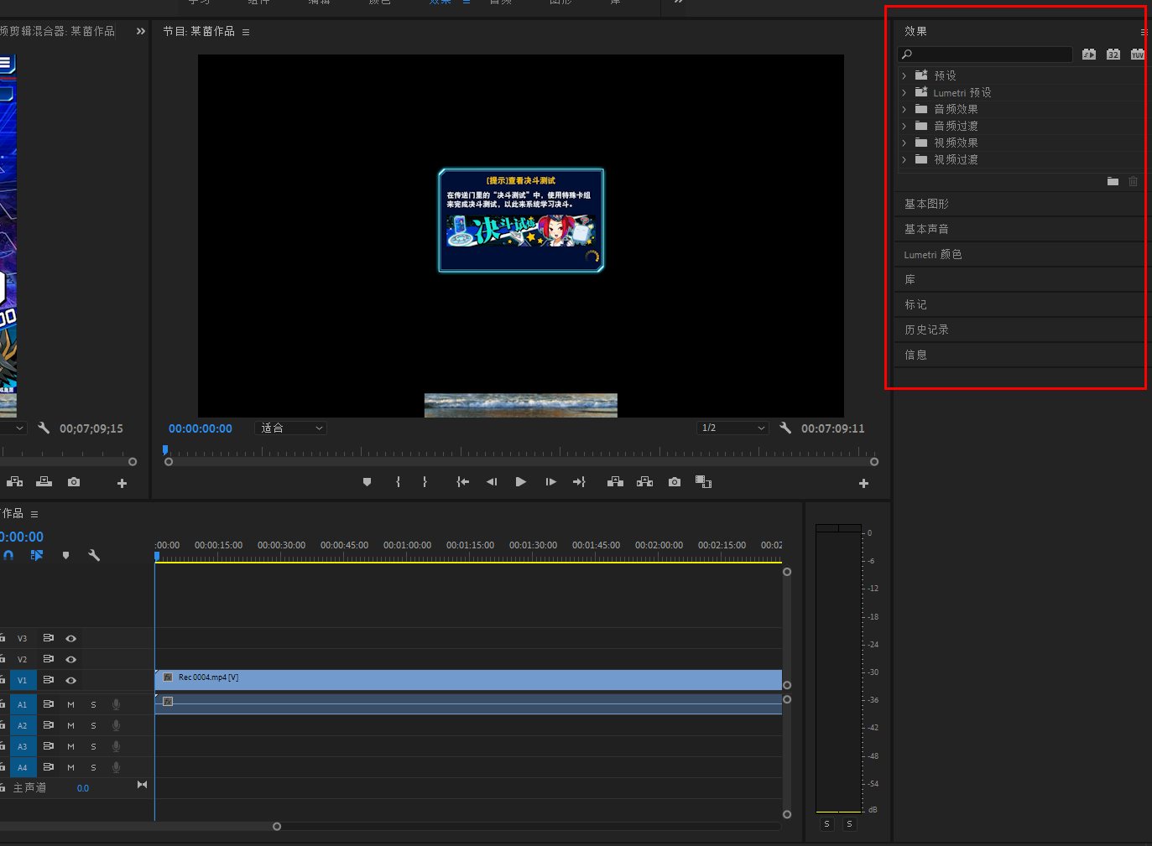Select Rec 0004.mp4 video clip
Viewport: 1152px width, 846px height.
[x=468, y=680]
